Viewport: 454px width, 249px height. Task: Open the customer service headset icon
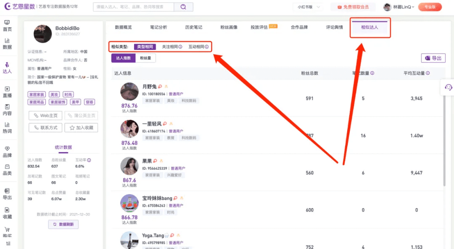pos(448,87)
